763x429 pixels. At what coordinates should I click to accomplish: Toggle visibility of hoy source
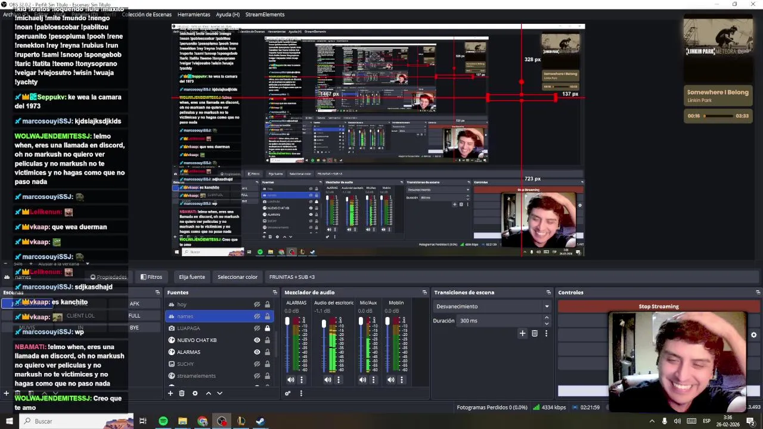tap(257, 304)
